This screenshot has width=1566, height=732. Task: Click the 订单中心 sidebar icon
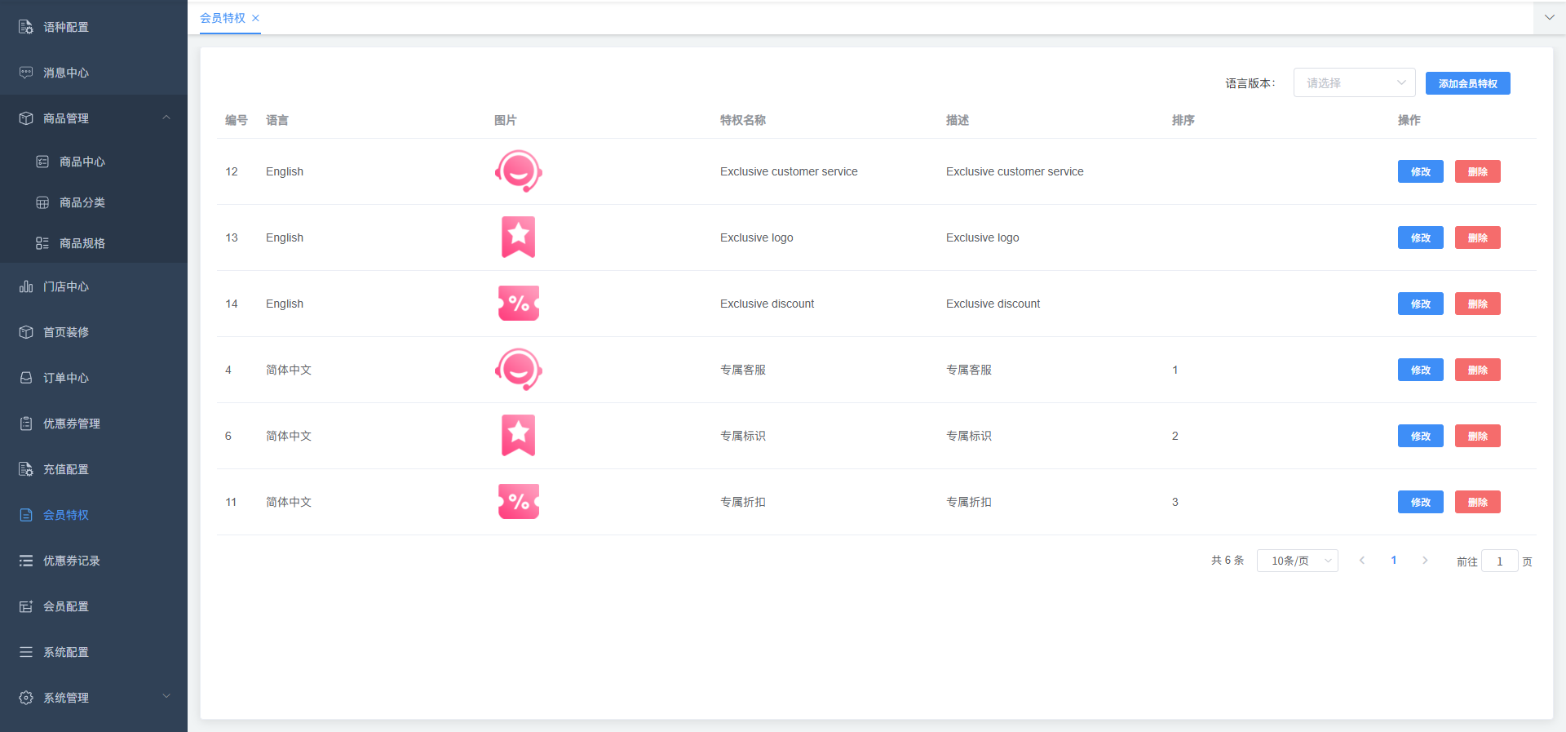coord(26,378)
